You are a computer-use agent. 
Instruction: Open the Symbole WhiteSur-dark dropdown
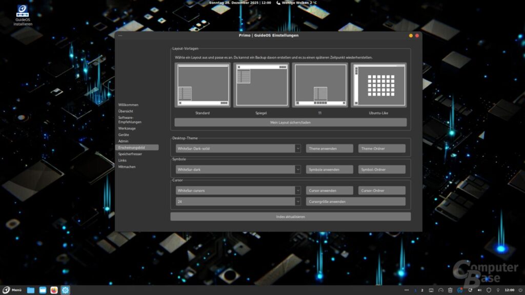pos(298,170)
